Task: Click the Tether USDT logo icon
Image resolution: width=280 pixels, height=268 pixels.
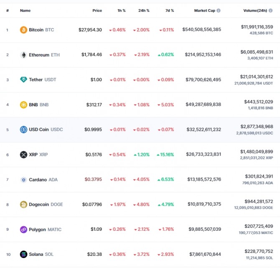Action: (x=23, y=80)
